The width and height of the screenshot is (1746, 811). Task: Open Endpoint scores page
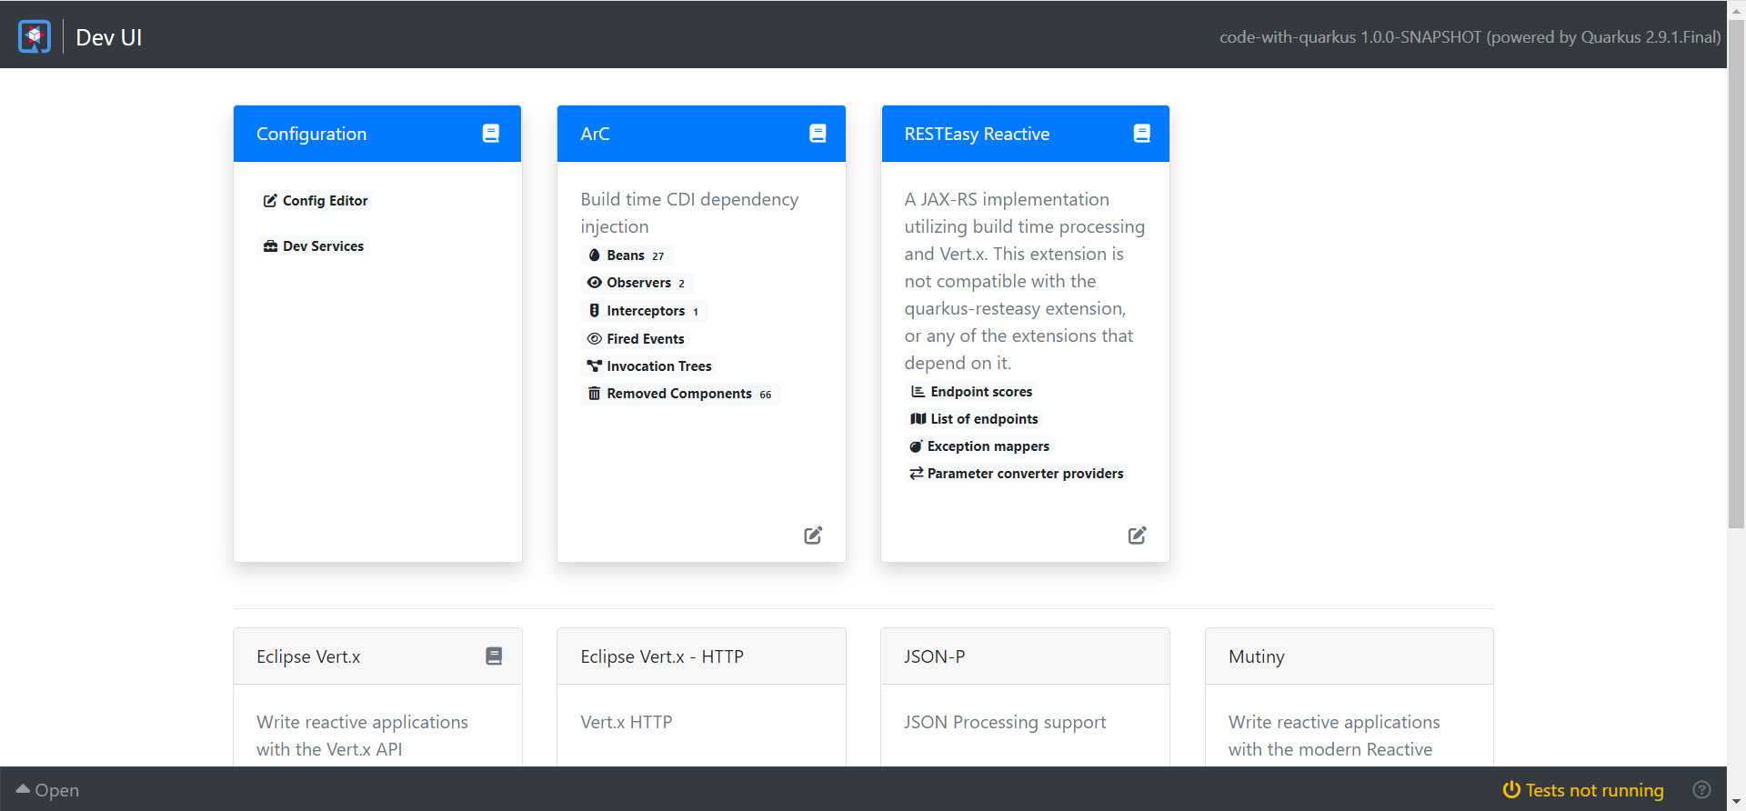point(971,392)
